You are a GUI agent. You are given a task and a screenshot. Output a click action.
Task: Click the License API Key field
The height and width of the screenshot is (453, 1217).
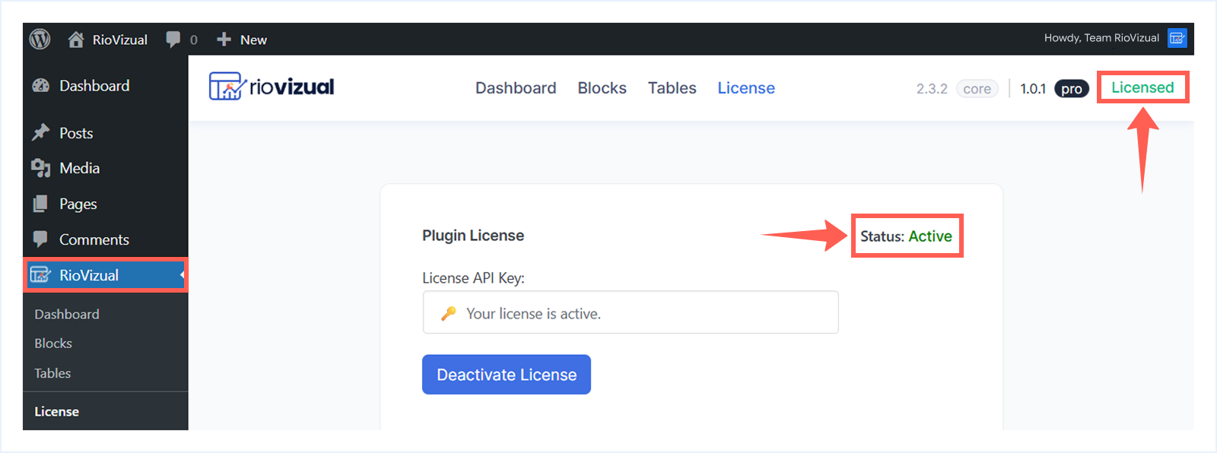[630, 312]
